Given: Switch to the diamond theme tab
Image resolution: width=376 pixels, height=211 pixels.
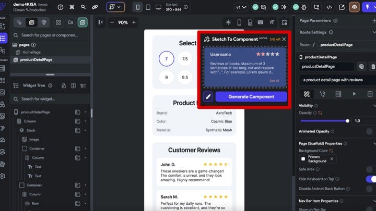Looking at the screenshot, I should [44, 22].
